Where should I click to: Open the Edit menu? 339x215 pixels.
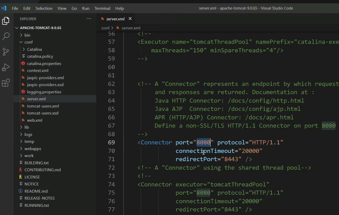coord(27,9)
